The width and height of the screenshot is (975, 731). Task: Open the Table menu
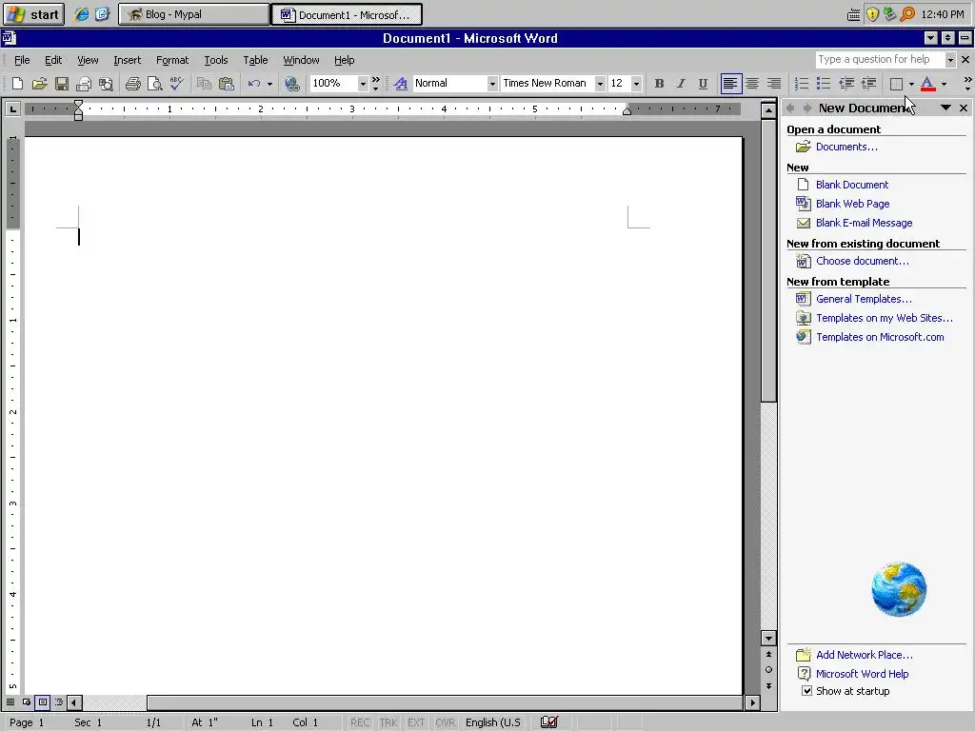click(255, 60)
